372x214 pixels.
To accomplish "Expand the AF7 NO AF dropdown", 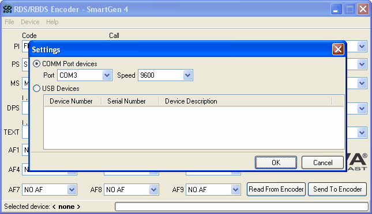I will [72, 190].
